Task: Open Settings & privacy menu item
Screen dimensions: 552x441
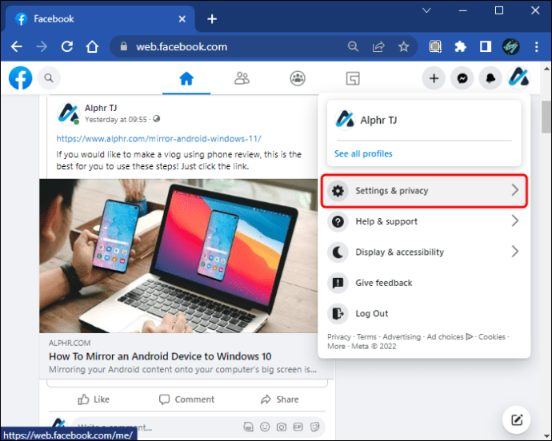Action: (424, 191)
